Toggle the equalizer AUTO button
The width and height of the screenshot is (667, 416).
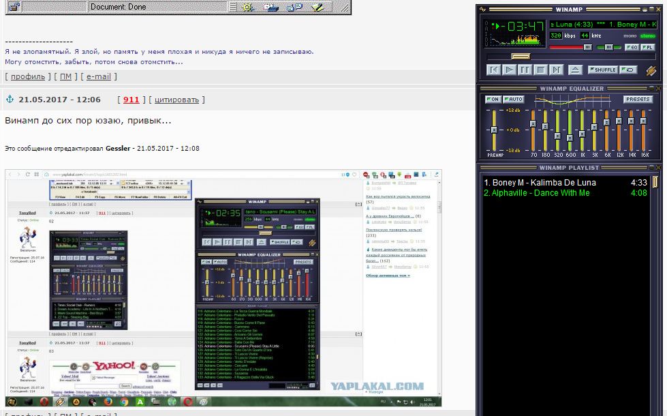tap(514, 99)
